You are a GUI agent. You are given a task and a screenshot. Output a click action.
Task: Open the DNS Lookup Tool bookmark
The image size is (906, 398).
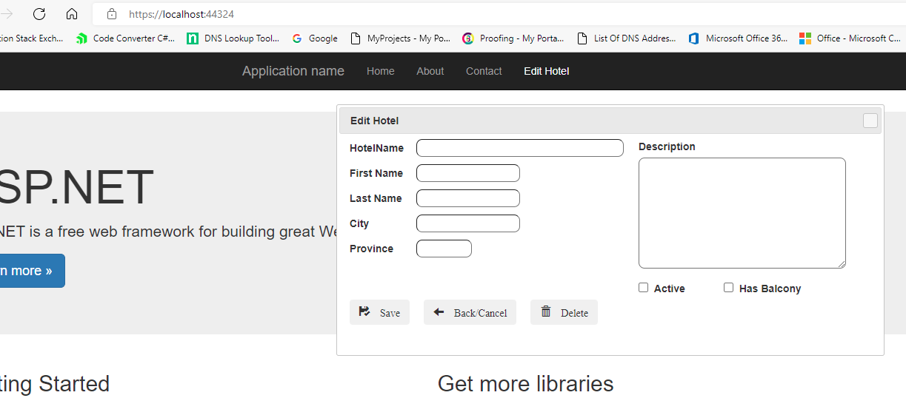(x=233, y=38)
